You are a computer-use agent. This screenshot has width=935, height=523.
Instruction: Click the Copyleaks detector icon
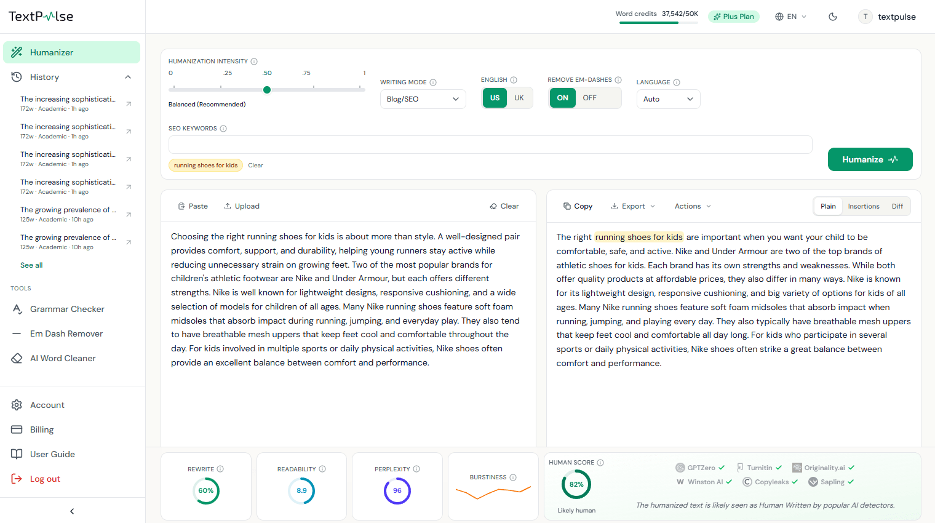[747, 482]
